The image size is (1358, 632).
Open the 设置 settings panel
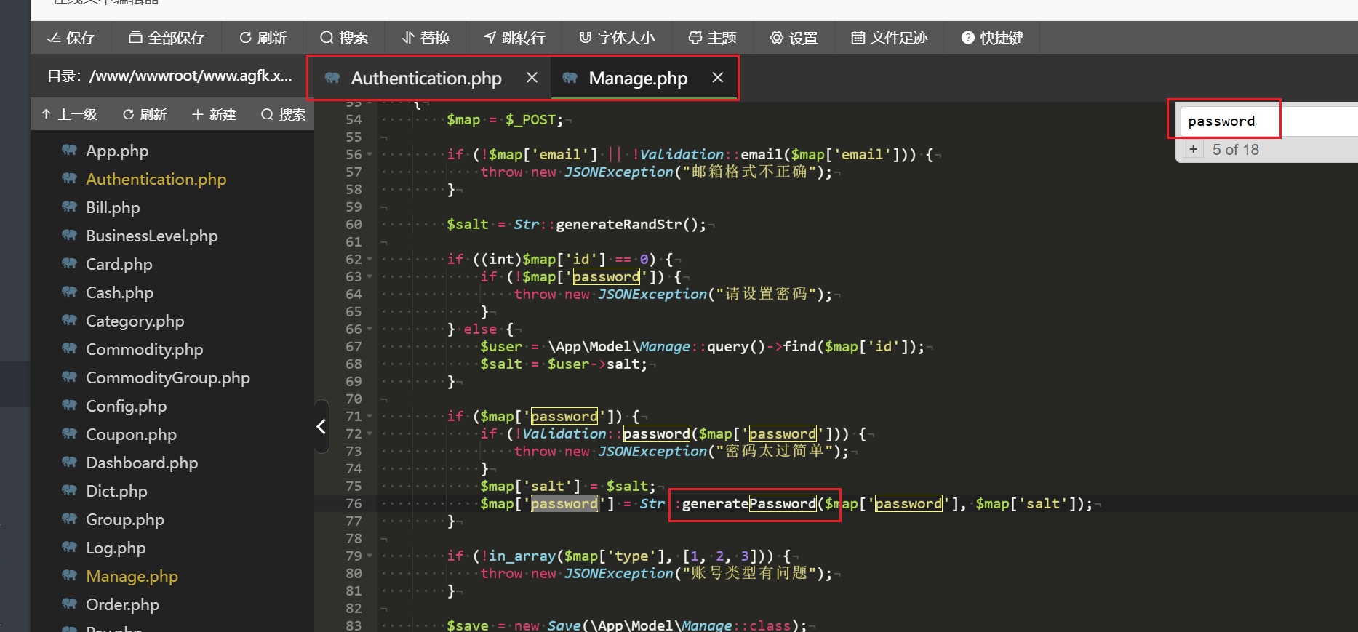click(794, 38)
